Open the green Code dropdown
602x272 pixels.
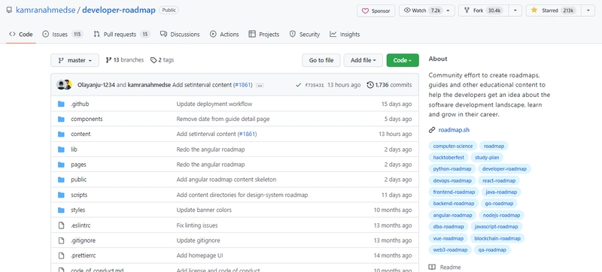coord(403,60)
